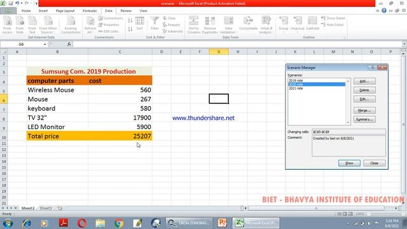Switch to the Review tab
This screenshot has width=407, height=229.
click(126, 11)
